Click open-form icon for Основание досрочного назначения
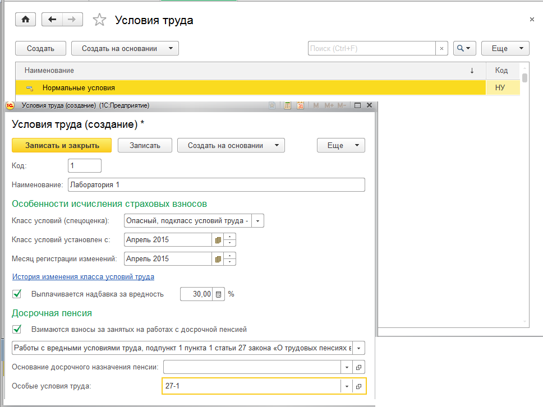The height and width of the screenshot is (407, 543). coord(359,367)
